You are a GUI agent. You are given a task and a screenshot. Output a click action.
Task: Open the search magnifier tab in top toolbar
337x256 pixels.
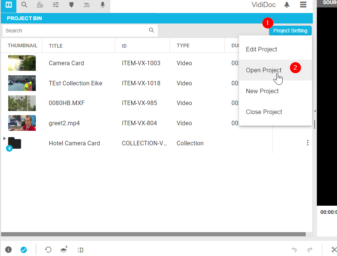point(24,5)
